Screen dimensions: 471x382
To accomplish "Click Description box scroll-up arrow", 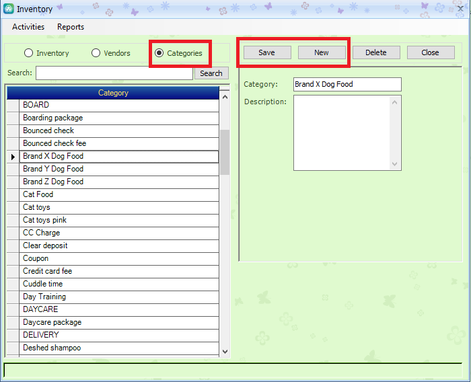I will pos(395,102).
